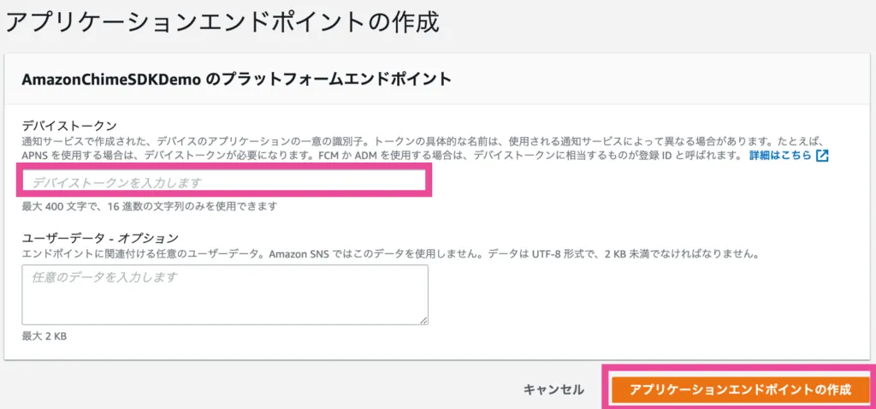Click the ユーザーデータ field label

pyautogui.click(x=64, y=237)
